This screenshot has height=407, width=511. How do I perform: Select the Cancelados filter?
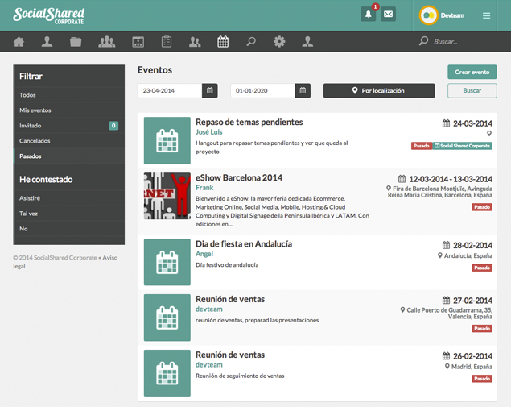[x=68, y=141]
